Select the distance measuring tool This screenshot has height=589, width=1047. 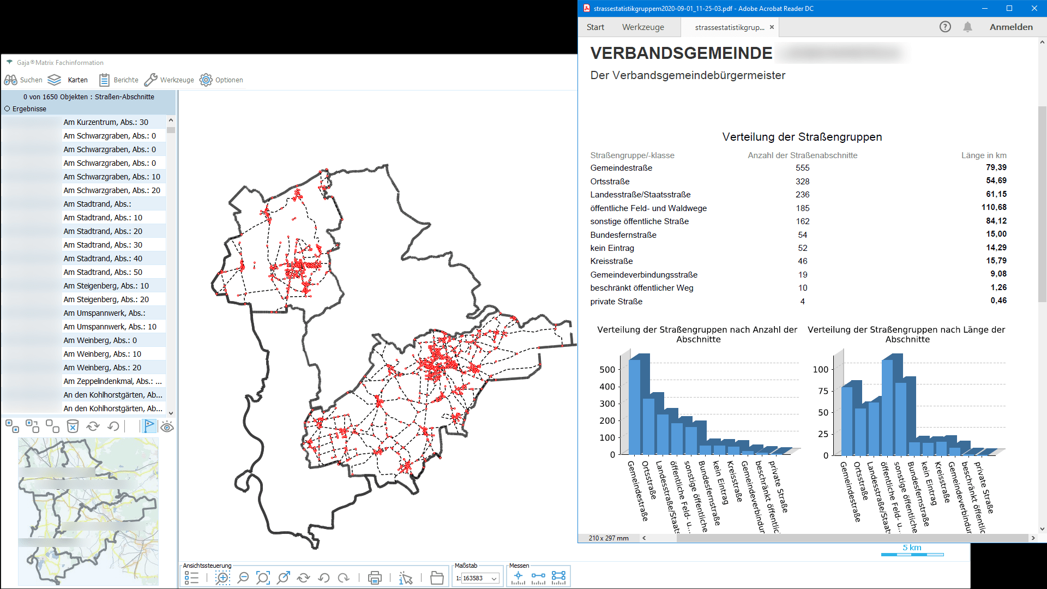click(x=538, y=576)
